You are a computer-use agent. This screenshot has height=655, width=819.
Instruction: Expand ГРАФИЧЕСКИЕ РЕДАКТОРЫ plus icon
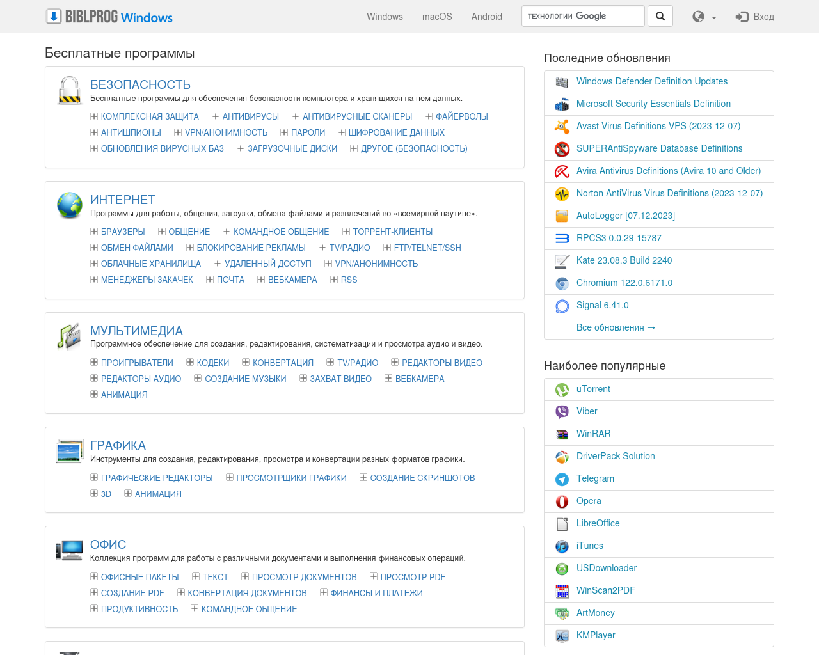tap(94, 478)
